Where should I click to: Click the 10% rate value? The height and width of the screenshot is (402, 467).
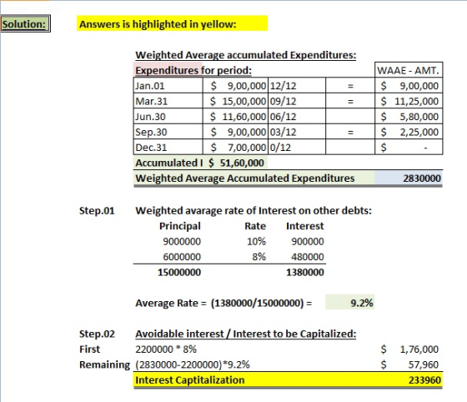[257, 242]
